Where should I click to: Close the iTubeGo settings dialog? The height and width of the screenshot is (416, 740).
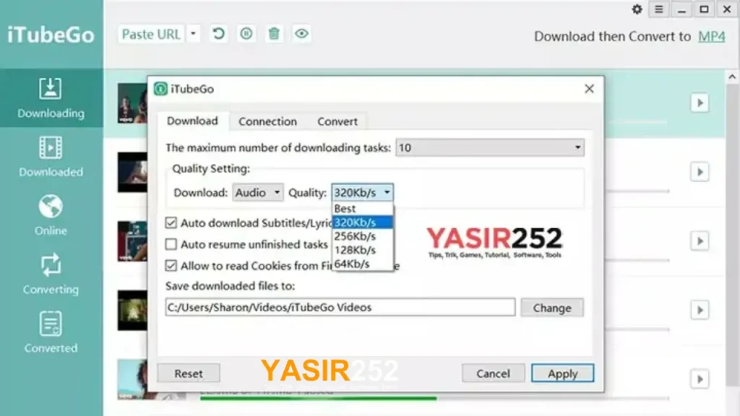click(589, 89)
